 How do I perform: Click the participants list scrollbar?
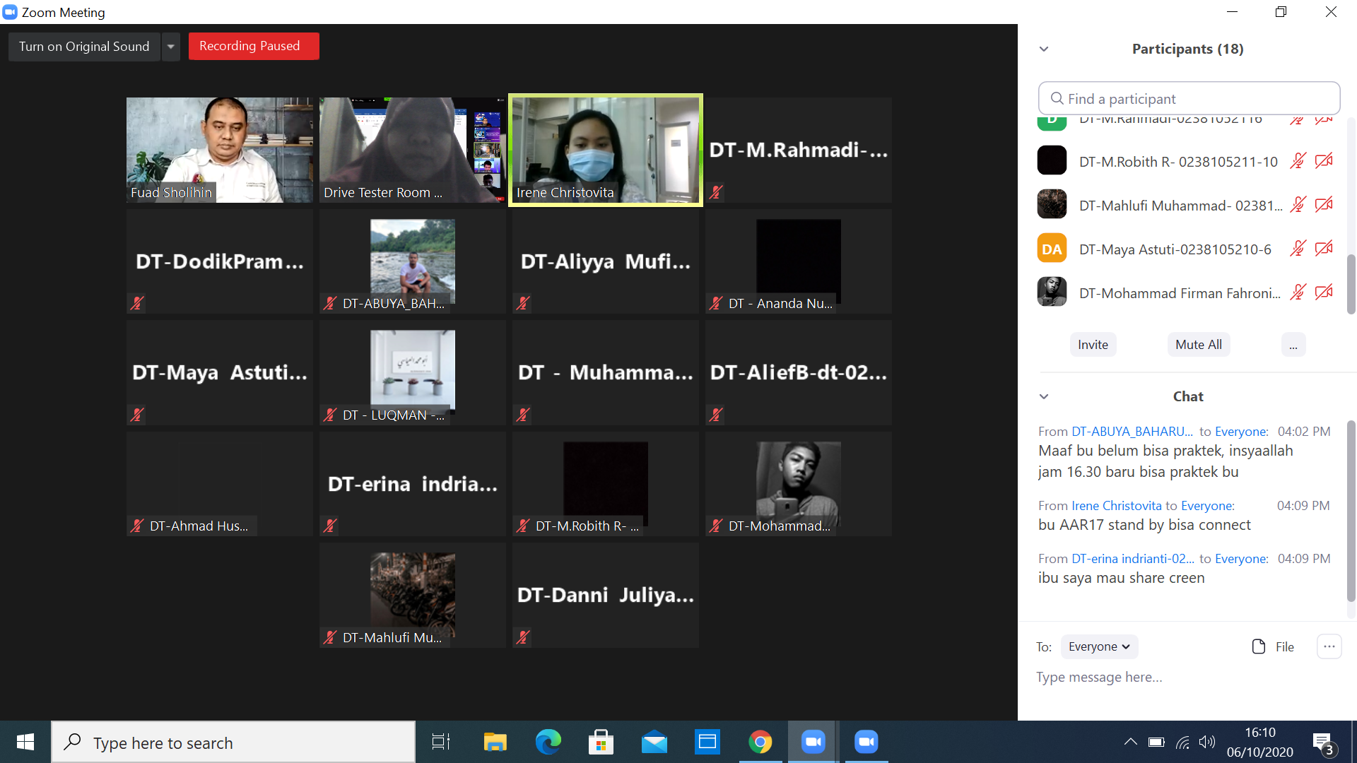tap(1351, 283)
